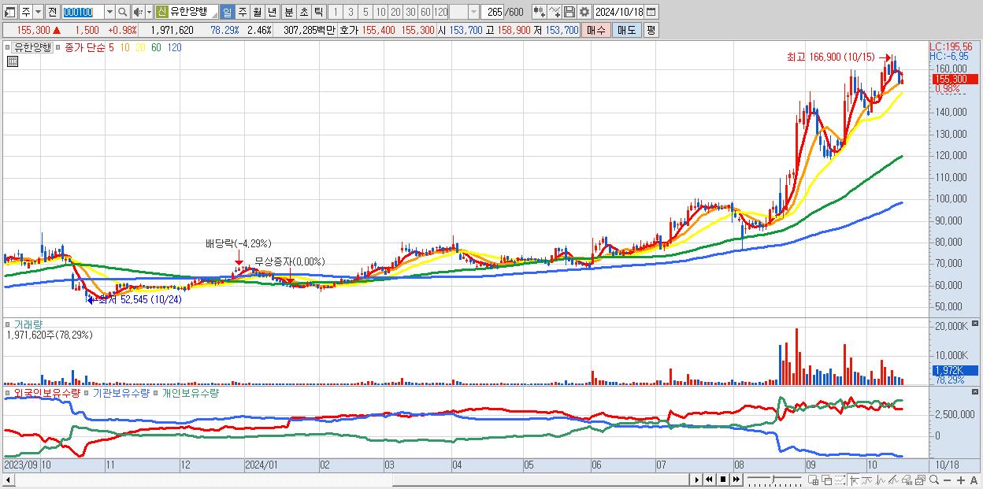Screen dimensions: 983x489
Task: Select the 초 second period toggle
Action: [304, 12]
